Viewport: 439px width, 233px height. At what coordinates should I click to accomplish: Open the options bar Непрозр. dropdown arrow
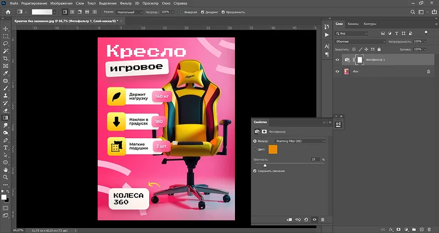(173, 12)
